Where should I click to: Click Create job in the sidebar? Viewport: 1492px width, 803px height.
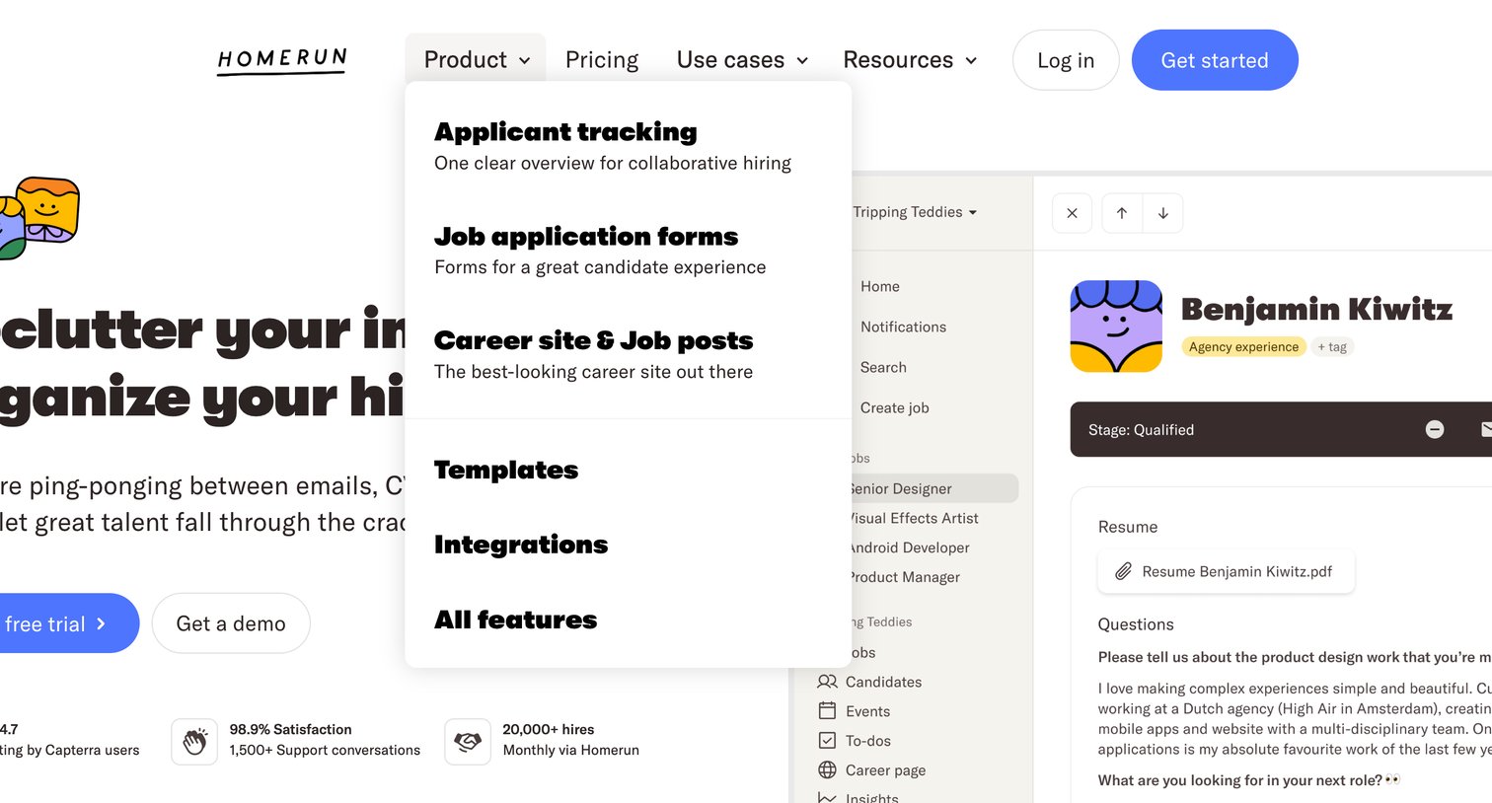tap(894, 407)
